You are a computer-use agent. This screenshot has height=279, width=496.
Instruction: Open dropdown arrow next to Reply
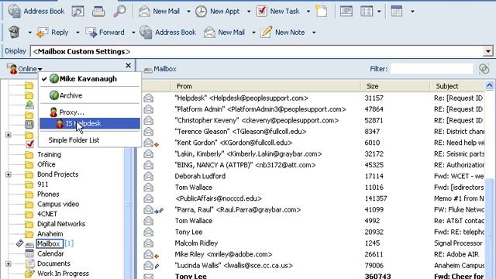77,33
